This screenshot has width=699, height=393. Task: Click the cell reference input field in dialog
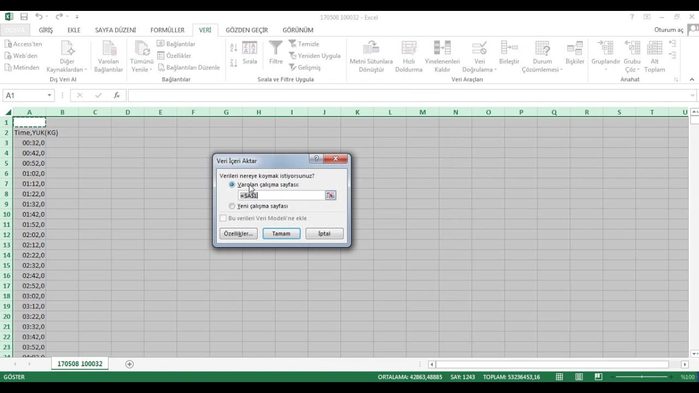point(281,195)
